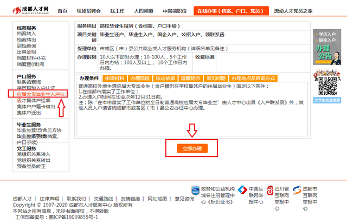
Task: Select the 在线办事（档案、户口、党员） tab
Action: [x=231, y=11]
